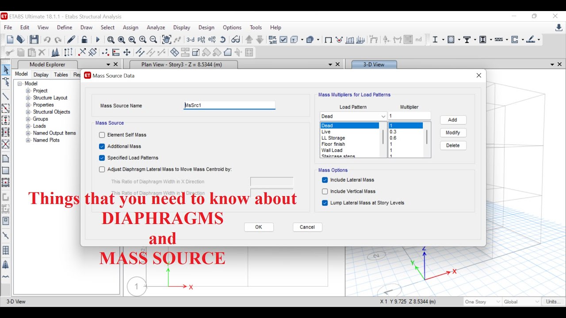Switch to the Display tab in Model Explorer
Image resolution: width=566 pixels, height=318 pixels.
[x=41, y=75]
